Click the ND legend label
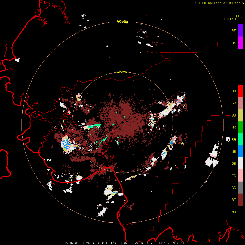 point(234,212)
